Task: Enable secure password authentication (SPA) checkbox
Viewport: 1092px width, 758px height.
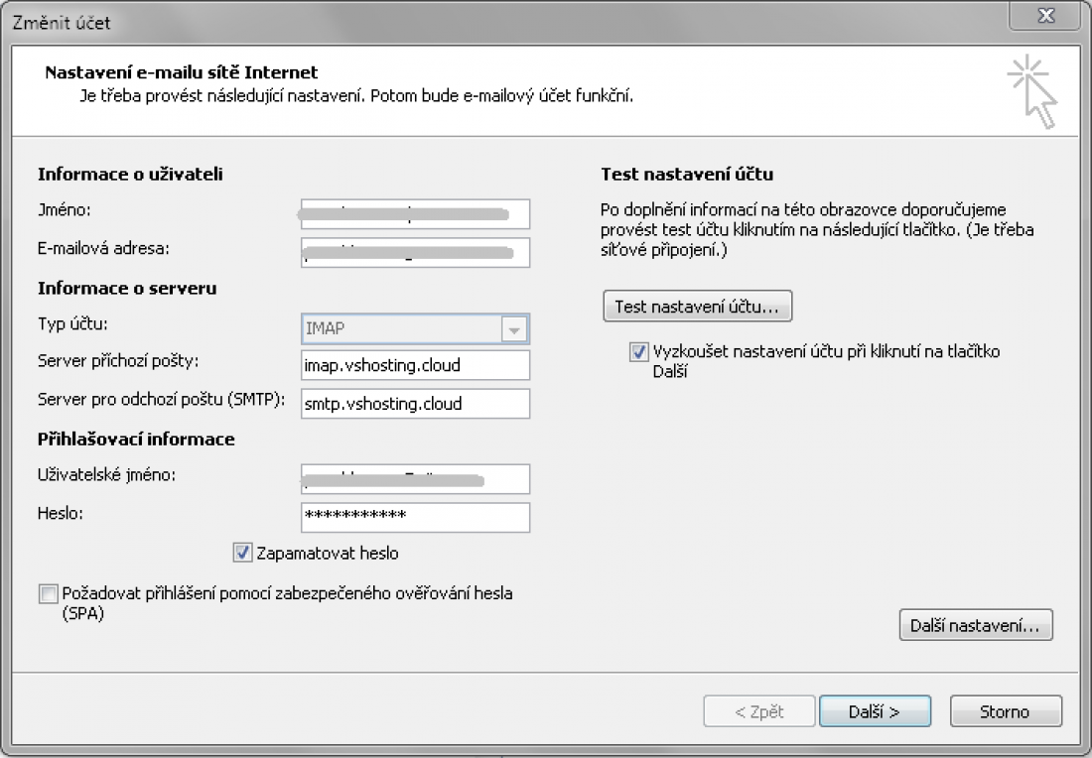Action: pyautogui.click(x=48, y=594)
